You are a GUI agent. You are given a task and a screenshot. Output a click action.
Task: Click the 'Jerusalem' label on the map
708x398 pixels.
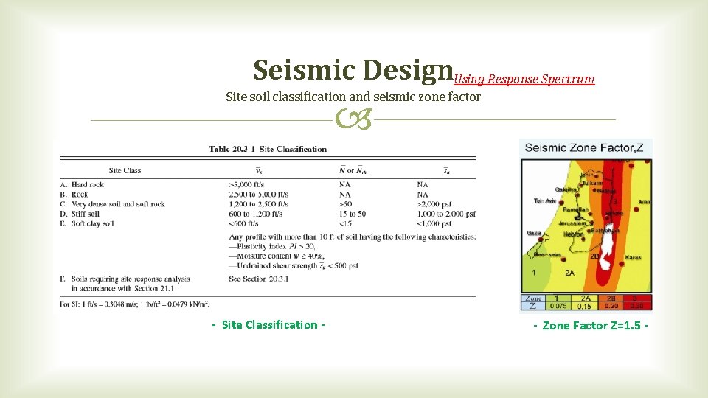click(572, 223)
